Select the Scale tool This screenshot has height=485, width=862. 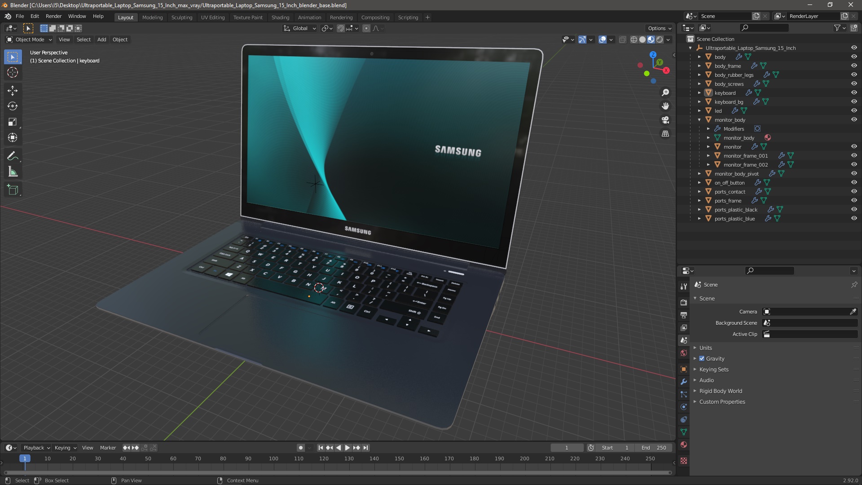tap(13, 122)
